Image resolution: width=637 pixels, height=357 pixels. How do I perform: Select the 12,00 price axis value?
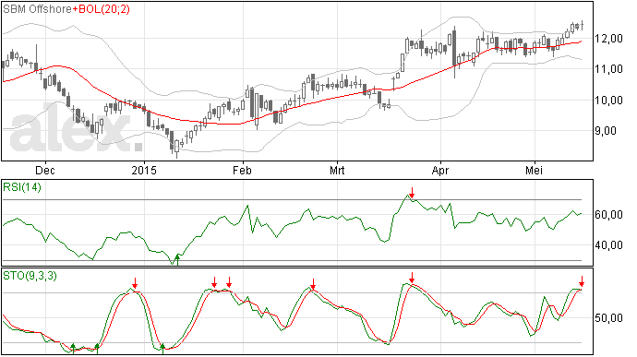608,39
